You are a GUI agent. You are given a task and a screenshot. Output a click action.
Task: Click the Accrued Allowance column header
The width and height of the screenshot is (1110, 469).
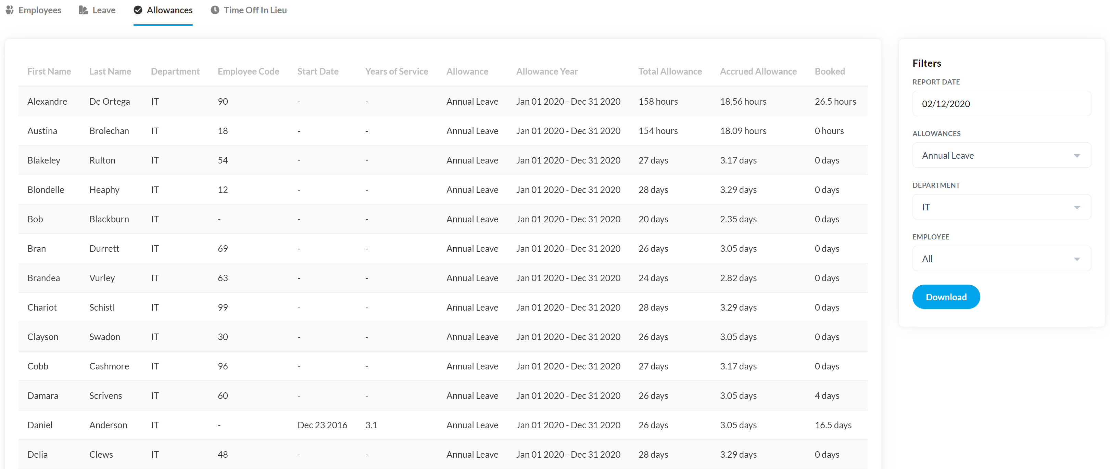(x=758, y=71)
